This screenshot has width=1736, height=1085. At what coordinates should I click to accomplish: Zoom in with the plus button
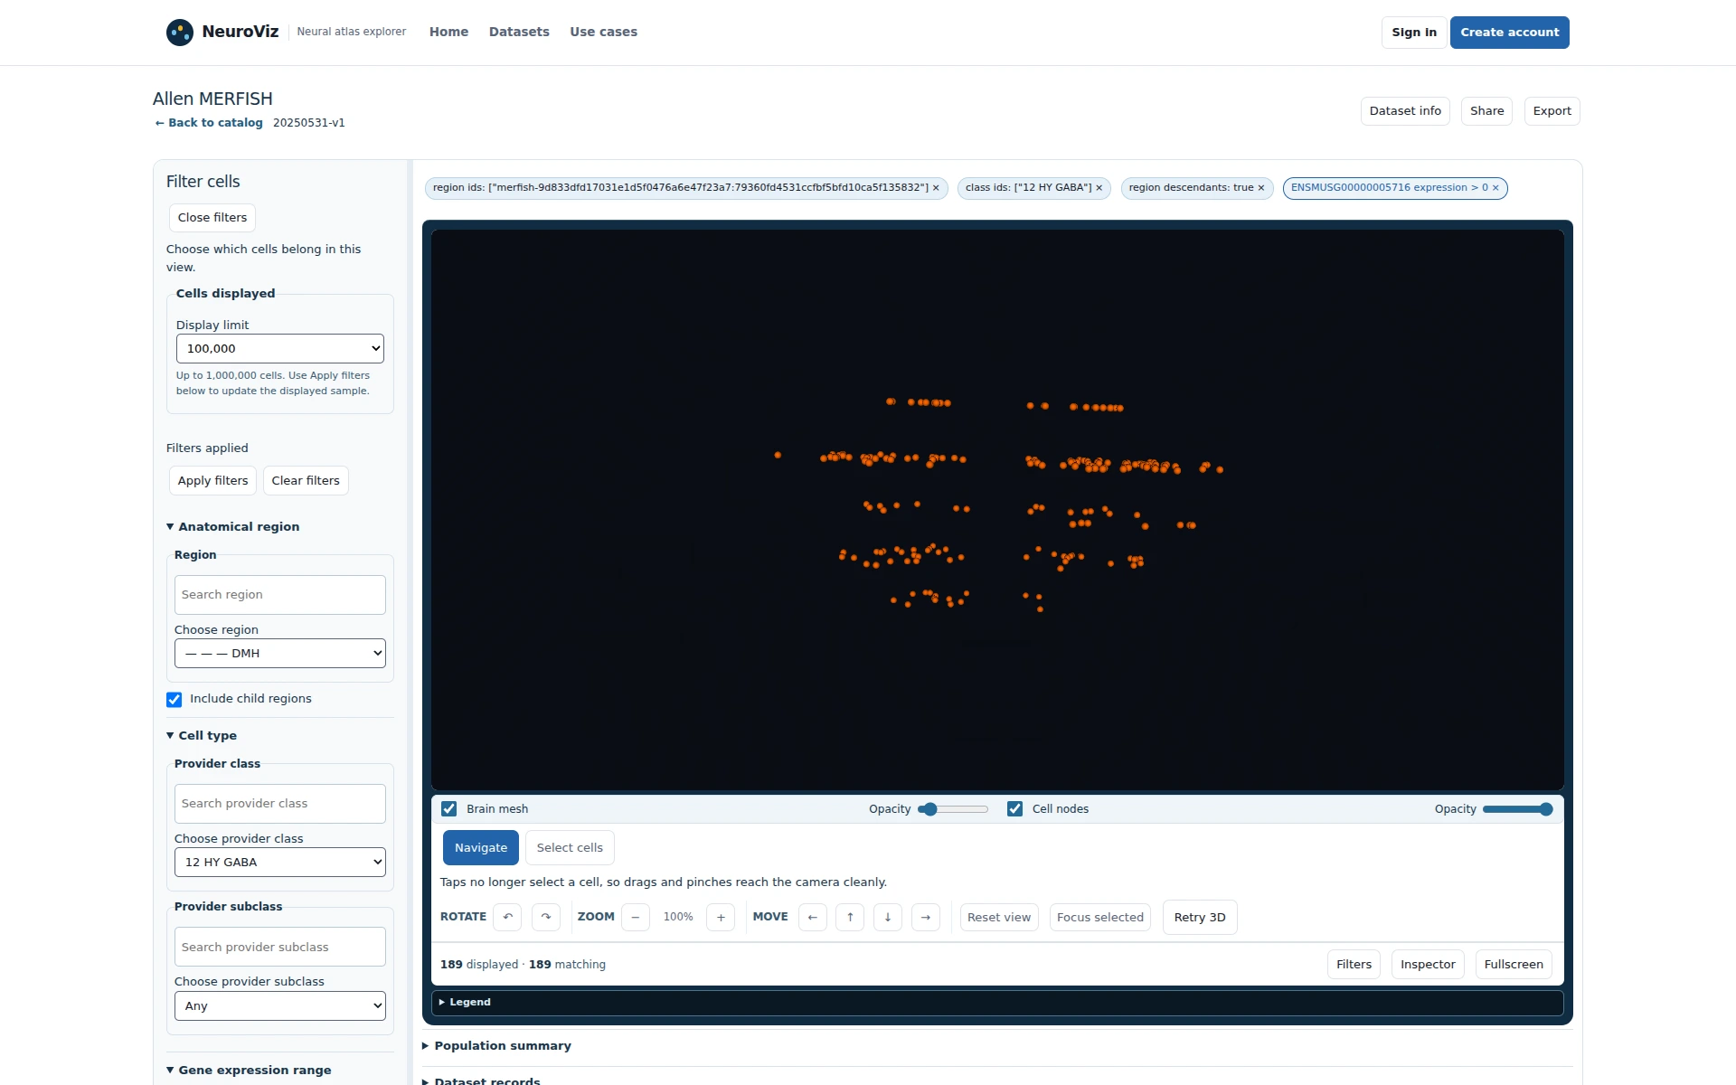coord(721,917)
